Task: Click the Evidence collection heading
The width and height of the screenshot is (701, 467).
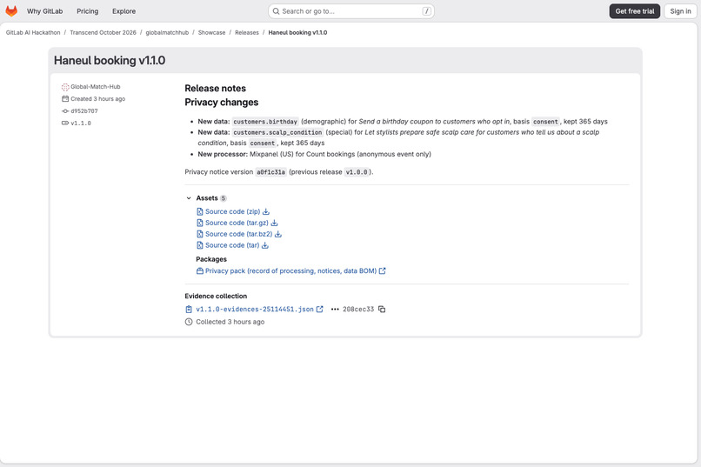Action: click(x=216, y=296)
